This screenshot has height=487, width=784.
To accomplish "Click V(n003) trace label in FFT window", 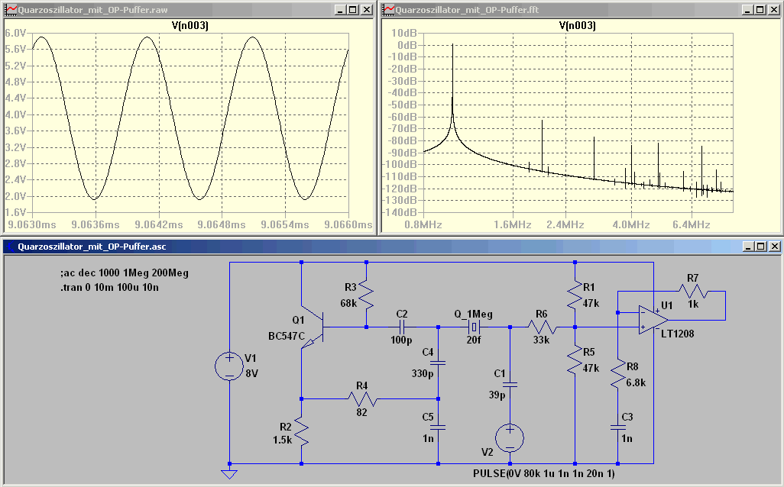I will pos(577,25).
